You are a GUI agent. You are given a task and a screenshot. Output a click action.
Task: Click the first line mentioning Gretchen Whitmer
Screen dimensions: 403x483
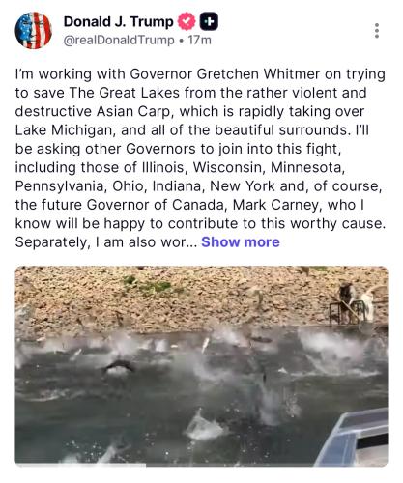point(200,74)
